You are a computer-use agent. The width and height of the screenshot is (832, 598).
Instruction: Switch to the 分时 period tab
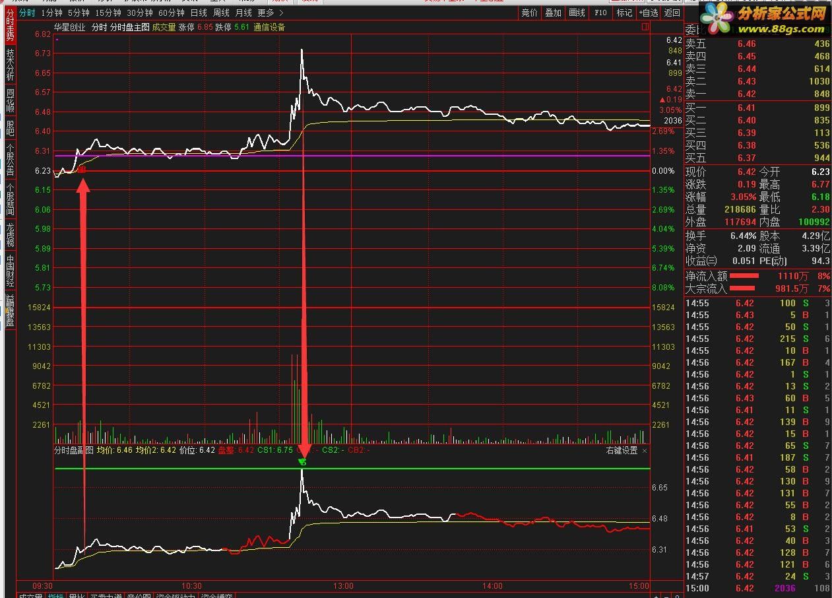(27, 13)
